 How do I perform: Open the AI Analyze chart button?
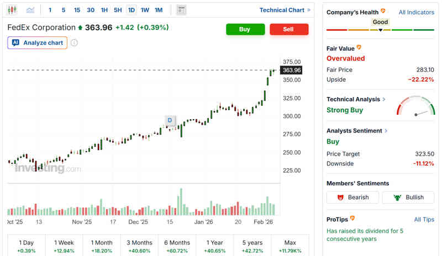[x=38, y=42]
